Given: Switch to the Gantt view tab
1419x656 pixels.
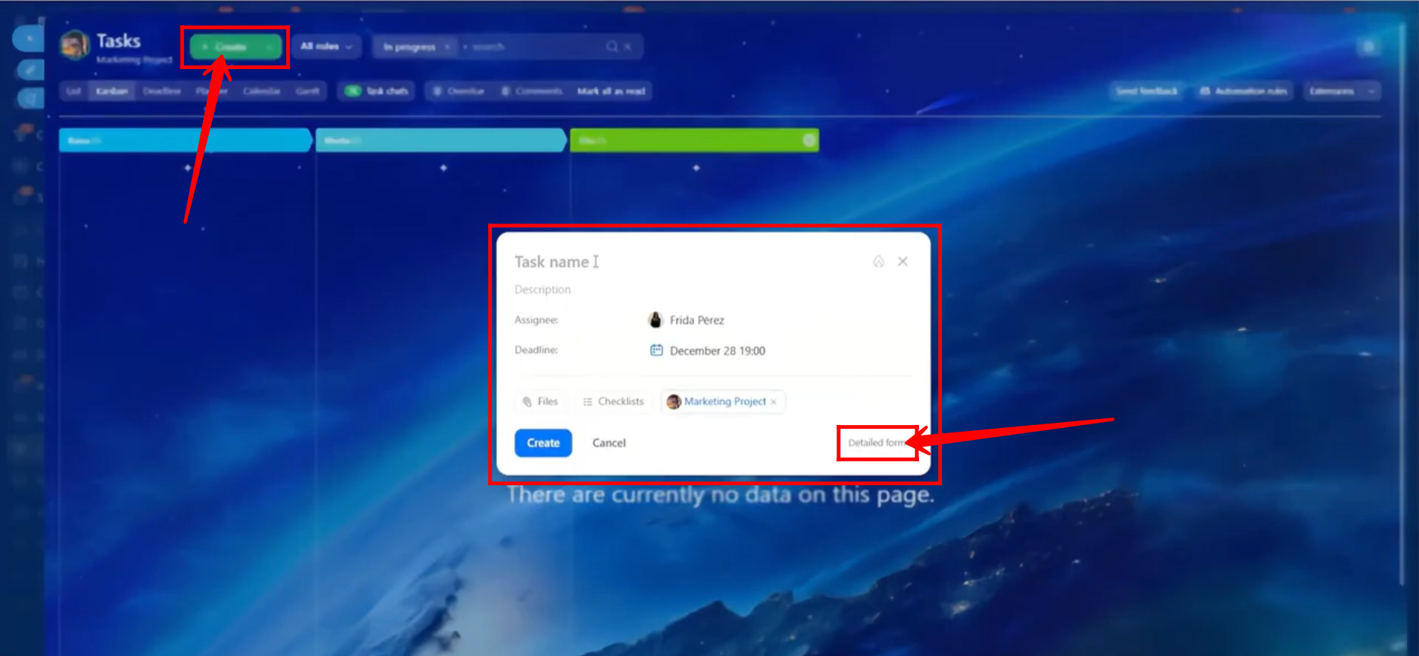Looking at the screenshot, I should click(x=307, y=91).
